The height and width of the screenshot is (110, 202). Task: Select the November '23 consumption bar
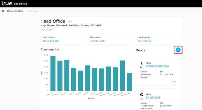coord(122,75)
